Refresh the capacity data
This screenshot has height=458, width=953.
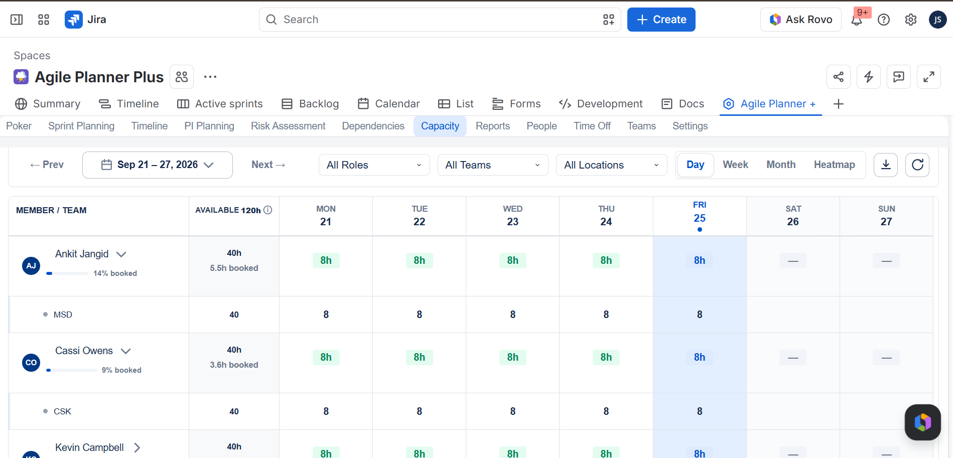pyautogui.click(x=917, y=165)
